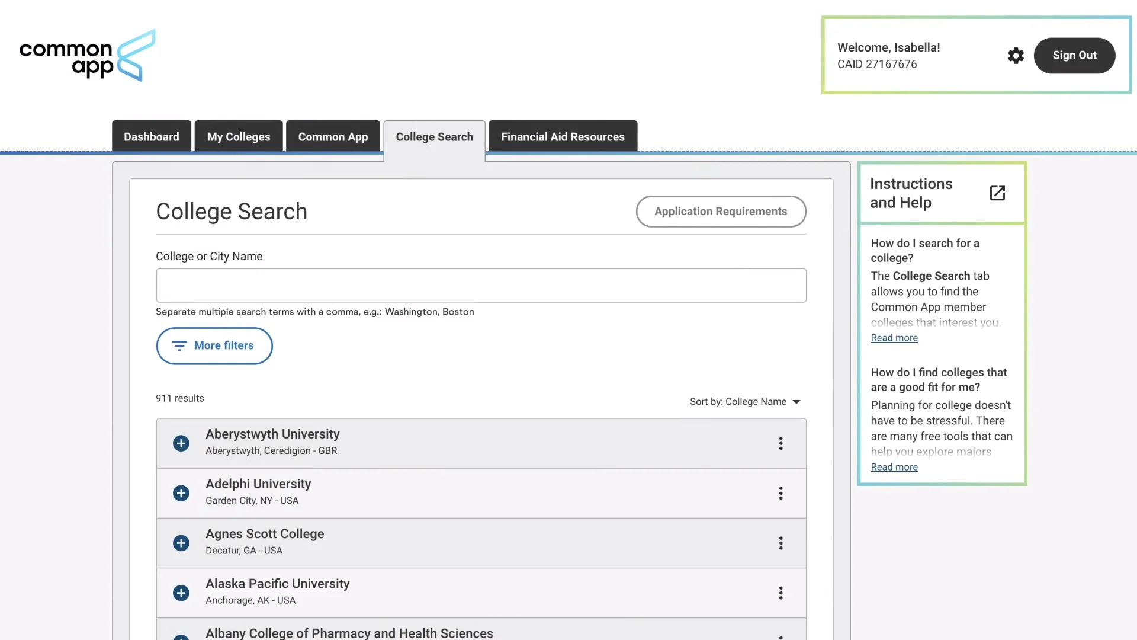This screenshot has height=640, width=1137.
Task: Click the add college plus icon for Alaska Pacific University
Action: click(181, 593)
